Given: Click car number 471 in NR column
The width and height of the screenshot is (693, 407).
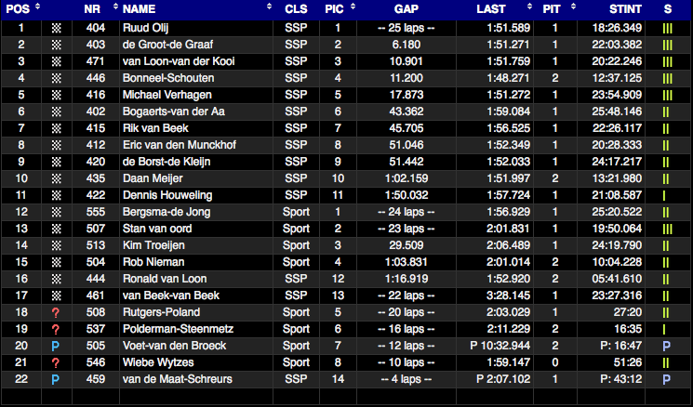Looking at the screenshot, I should 96,61.
